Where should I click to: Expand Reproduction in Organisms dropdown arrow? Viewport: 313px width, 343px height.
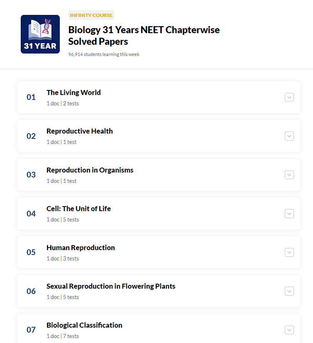(289, 175)
